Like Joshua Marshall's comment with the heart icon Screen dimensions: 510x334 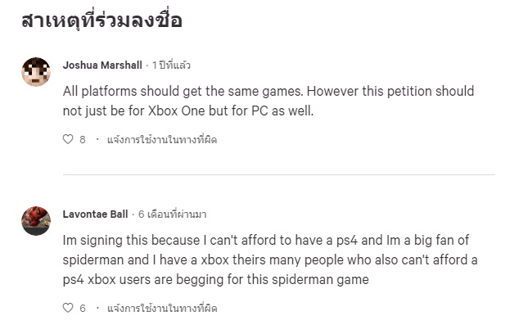68,139
